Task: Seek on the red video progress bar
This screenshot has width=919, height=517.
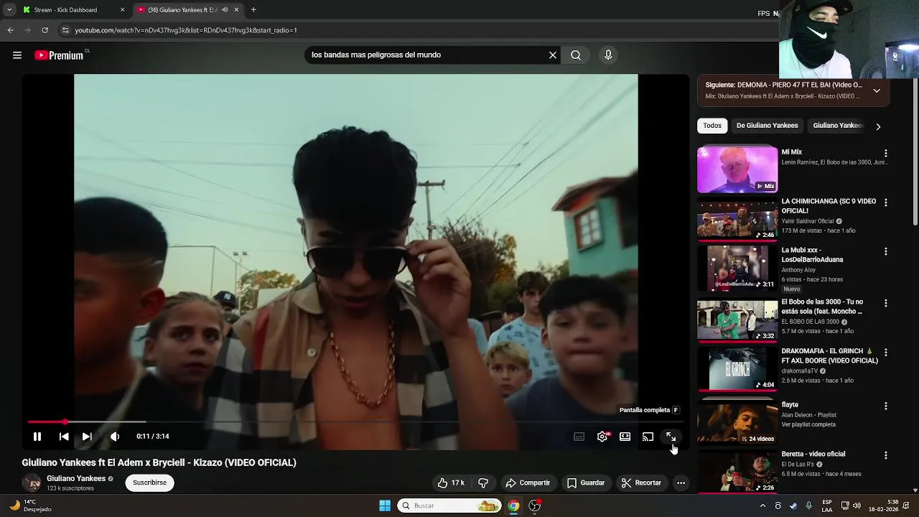Action: 355,421
